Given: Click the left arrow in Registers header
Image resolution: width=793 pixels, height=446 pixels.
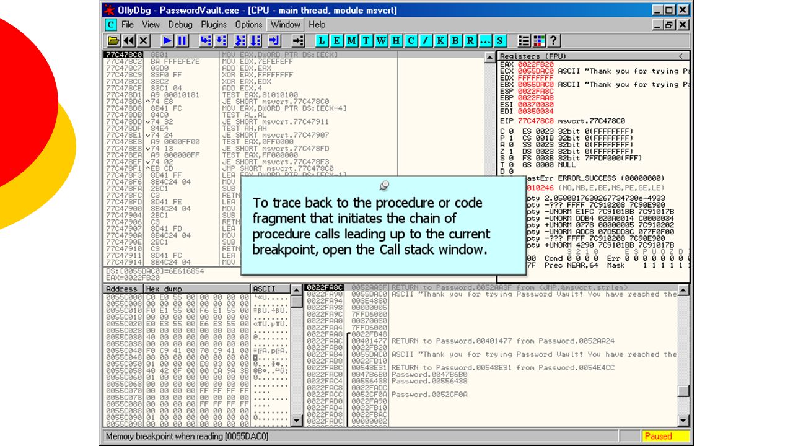Looking at the screenshot, I should [x=681, y=56].
